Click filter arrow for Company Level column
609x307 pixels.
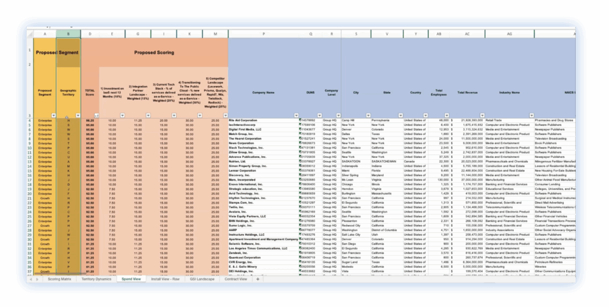pos(337,115)
